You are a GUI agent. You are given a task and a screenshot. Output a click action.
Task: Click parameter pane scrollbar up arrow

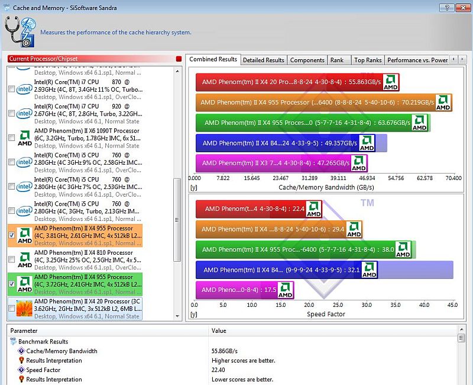(x=461, y=329)
